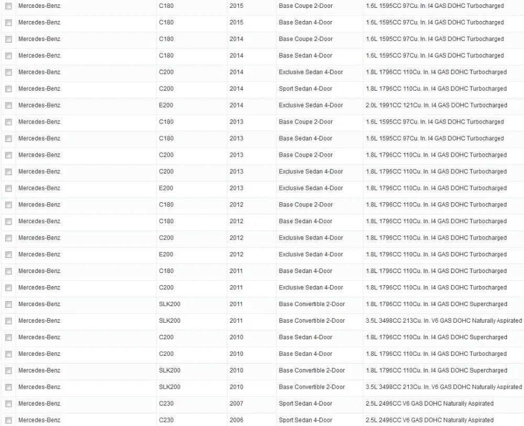The height and width of the screenshot is (426, 524).
Task: Tick the 2013 E200 Exclusive Sedan checkbox
Action: pos(9,189)
